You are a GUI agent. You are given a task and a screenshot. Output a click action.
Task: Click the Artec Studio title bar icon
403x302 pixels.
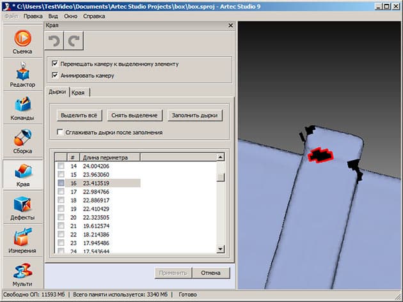coord(6,6)
